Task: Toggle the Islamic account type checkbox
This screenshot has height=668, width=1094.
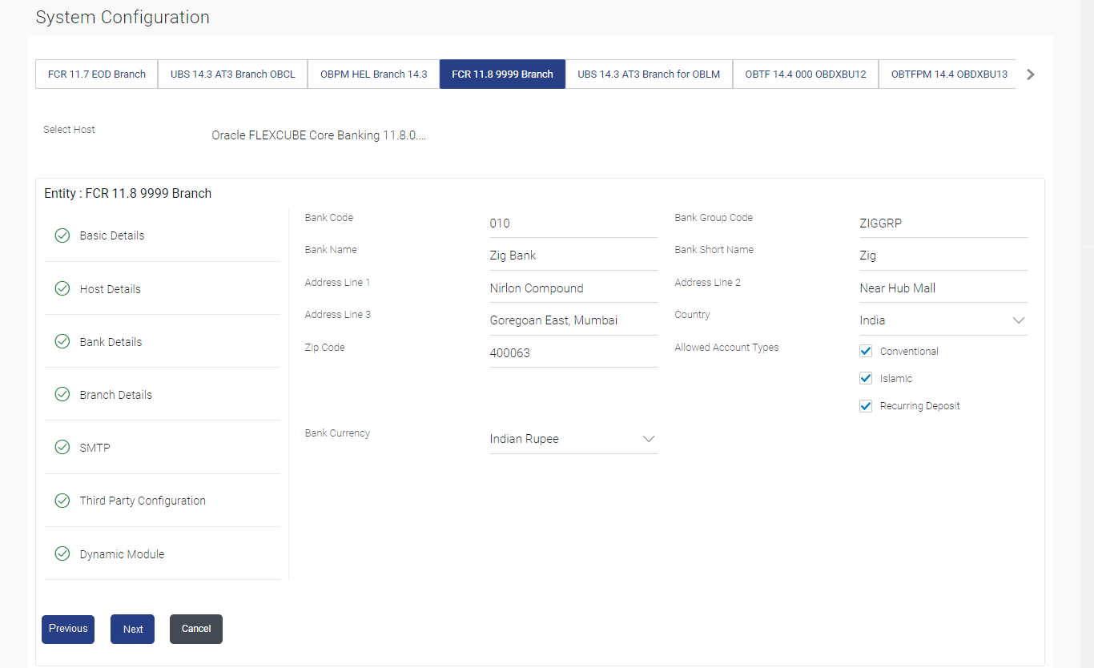Action: point(866,378)
